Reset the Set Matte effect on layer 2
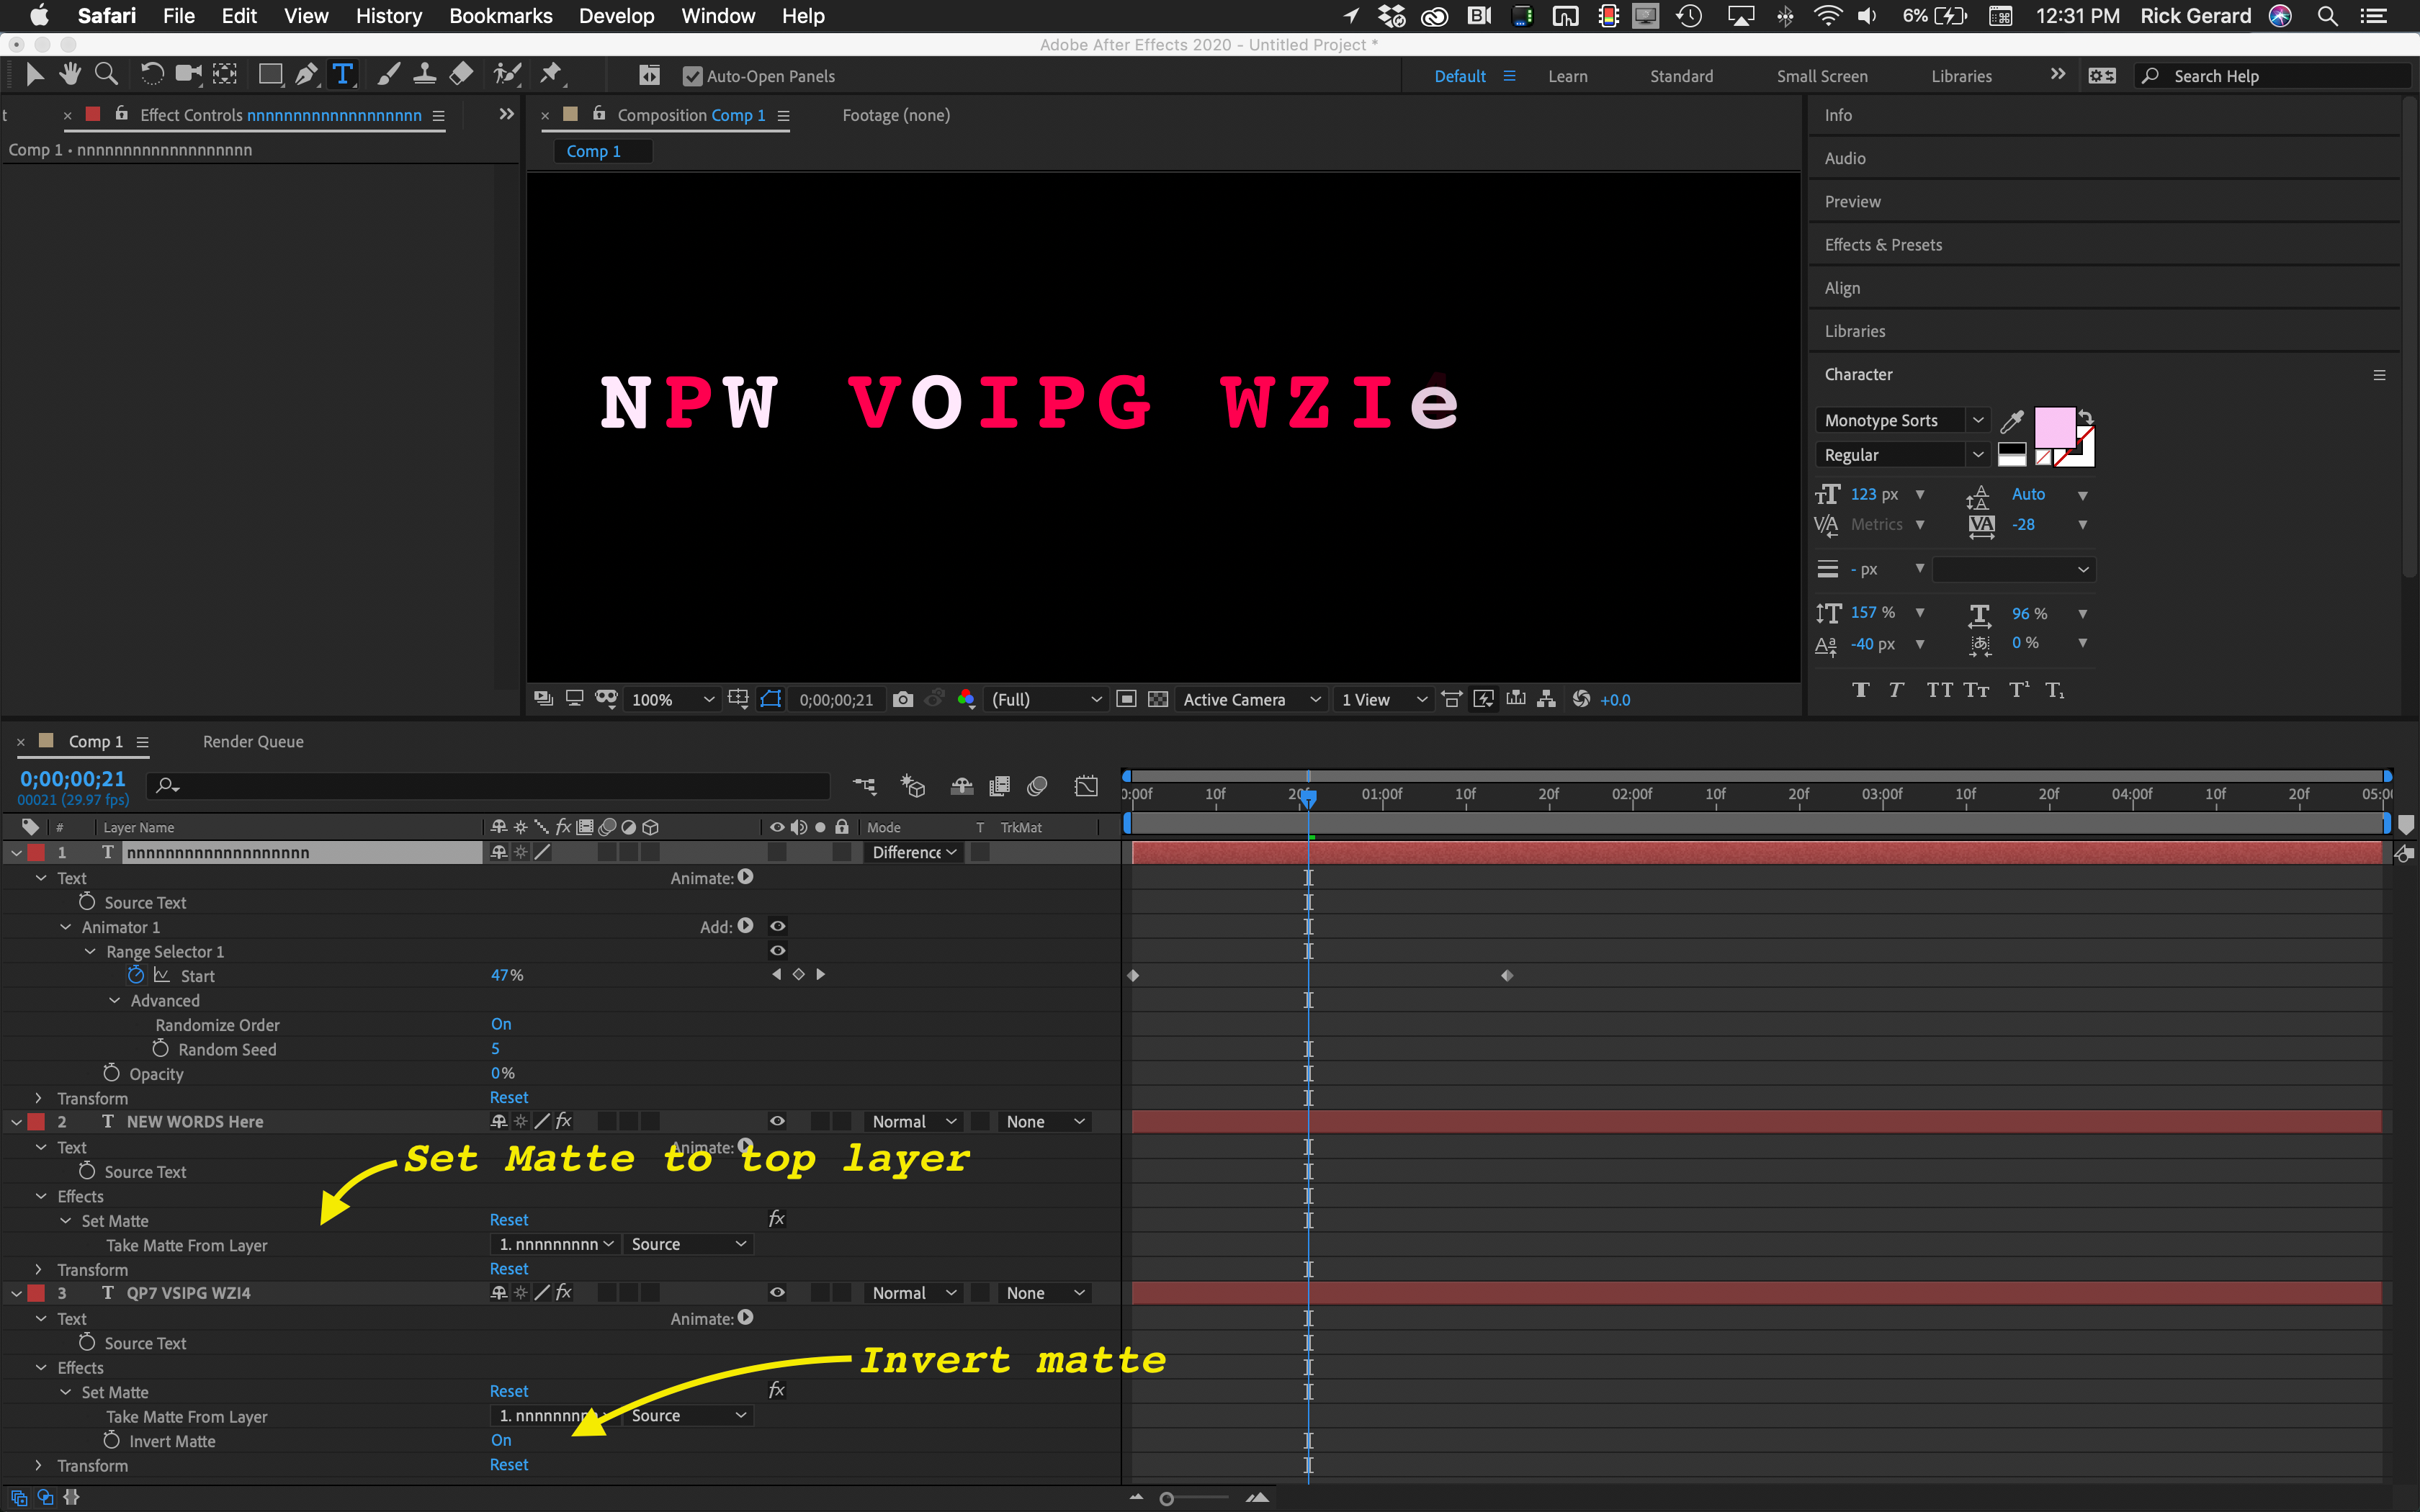2420x1512 pixels. coord(509,1219)
